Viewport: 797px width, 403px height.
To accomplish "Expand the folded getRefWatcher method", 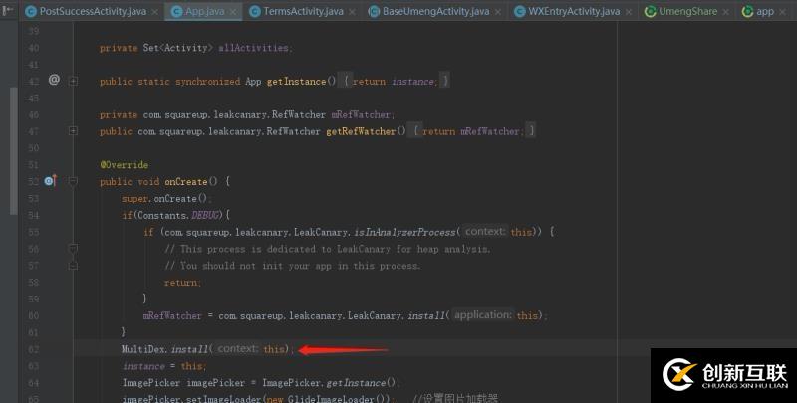I will [73, 131].
